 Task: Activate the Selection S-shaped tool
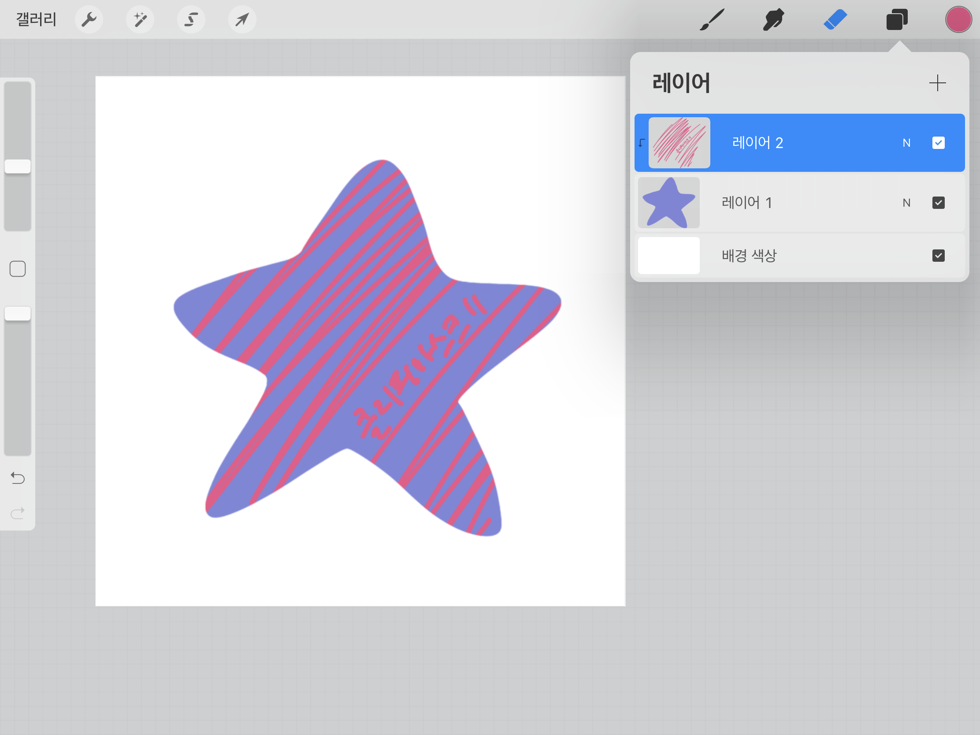click(x=191, y=19)
